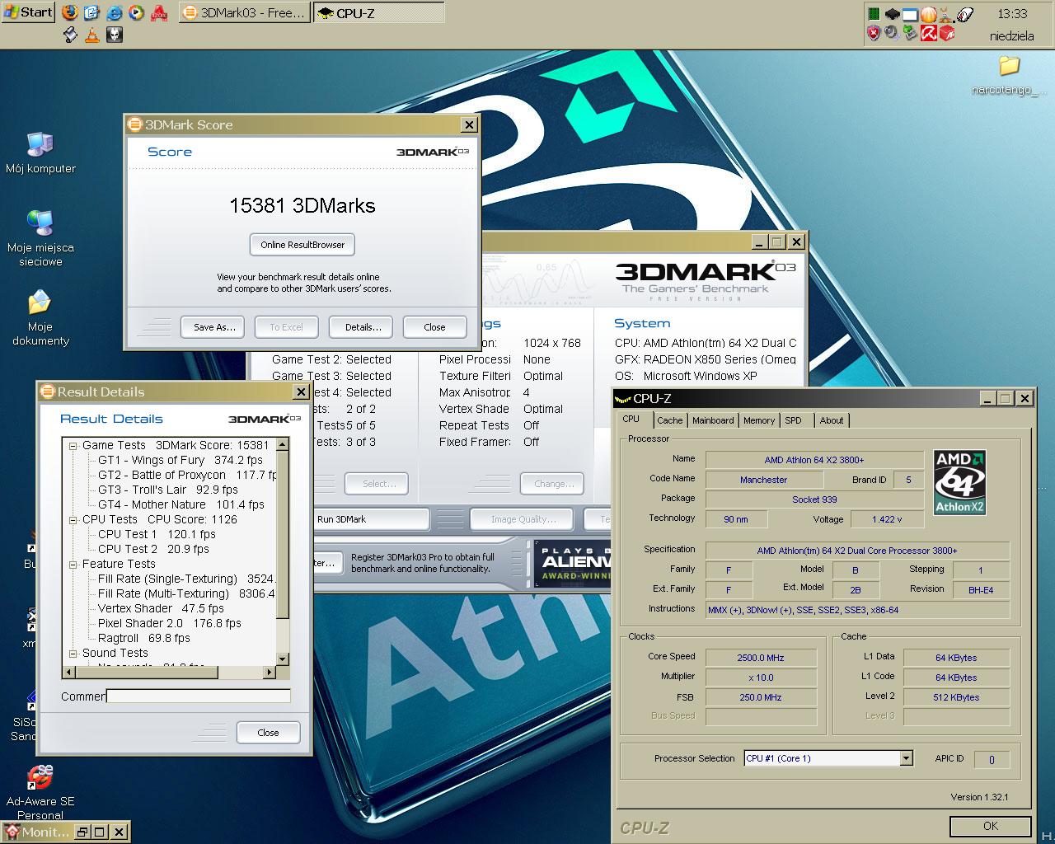Click the Result Details horizontal scroll left arrow
The height and width of the screenshot is (844, 1055).
tap(69, 672)
